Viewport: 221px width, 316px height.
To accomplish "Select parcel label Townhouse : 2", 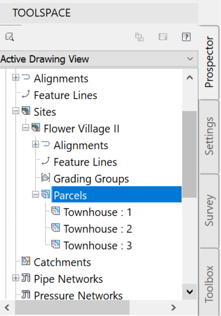I will [98, 229].
